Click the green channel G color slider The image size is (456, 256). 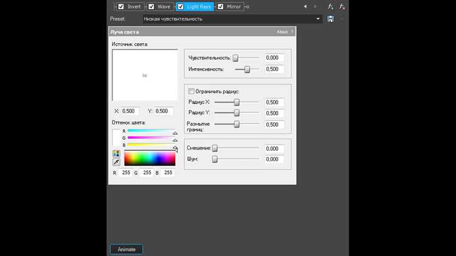pos(151,137)
